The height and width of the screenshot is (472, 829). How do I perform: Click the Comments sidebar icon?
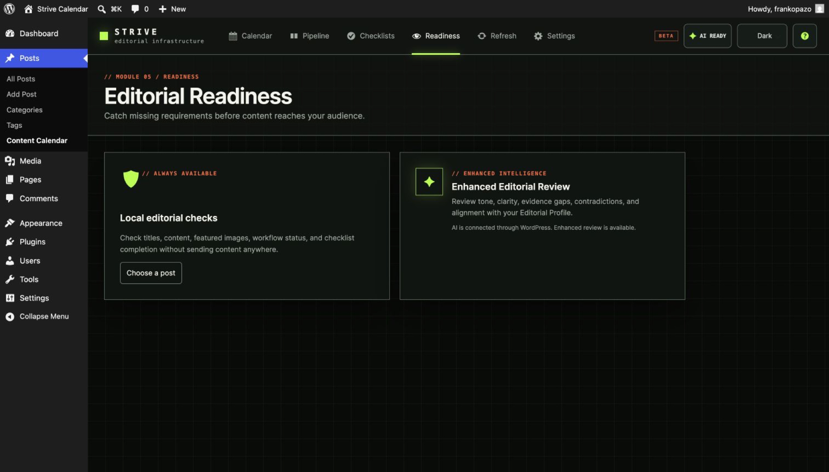coord(10,198)
